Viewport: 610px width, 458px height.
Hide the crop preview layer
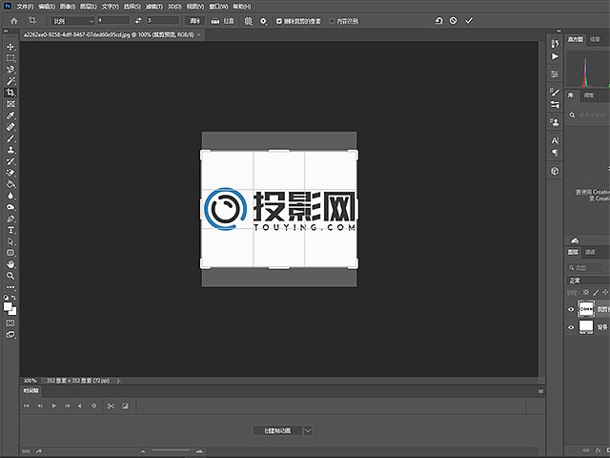pyautogui.click(x=571, y=309)
